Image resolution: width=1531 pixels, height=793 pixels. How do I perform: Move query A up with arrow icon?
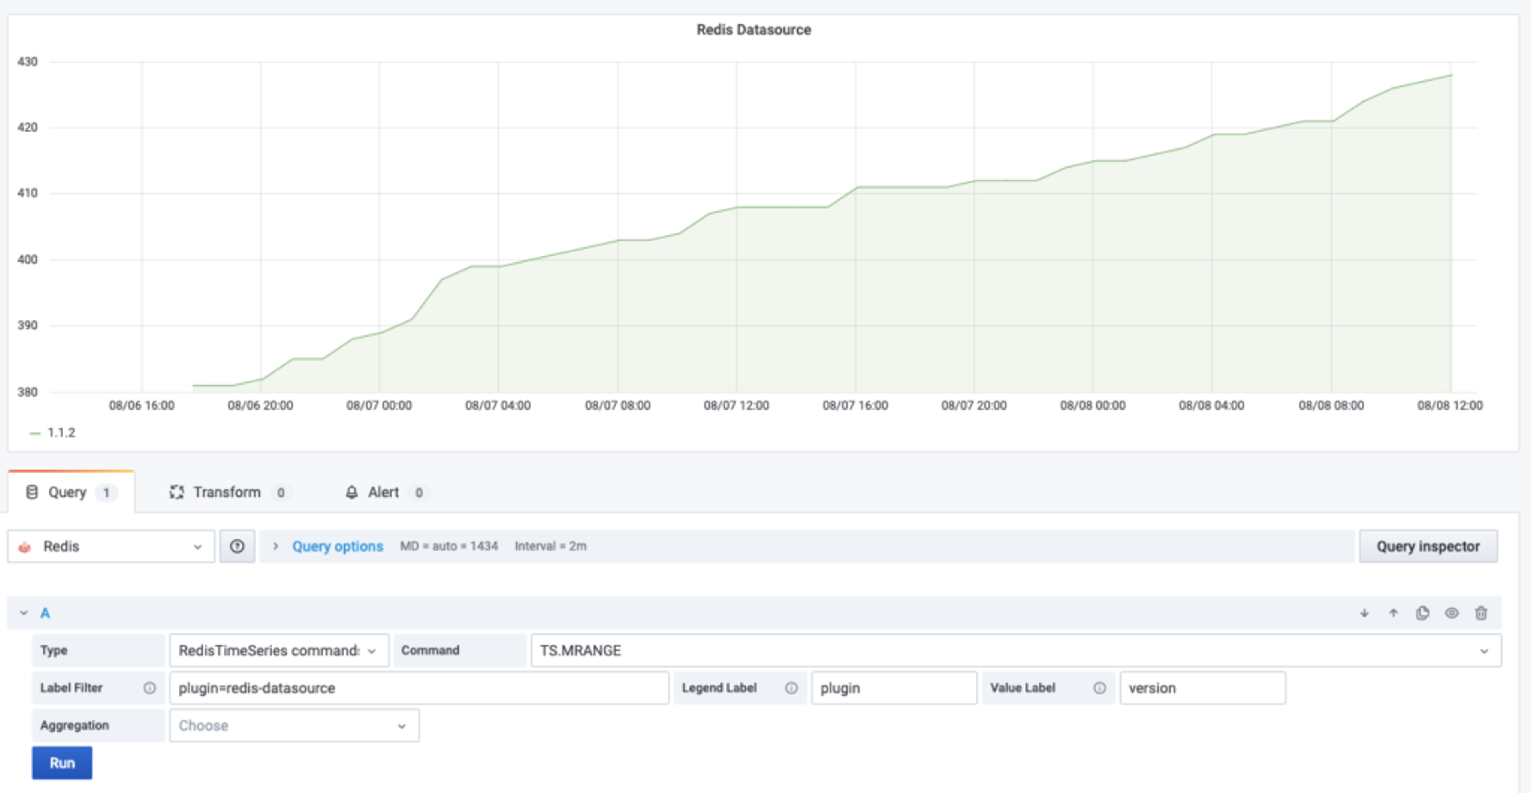click(1393, 613)
